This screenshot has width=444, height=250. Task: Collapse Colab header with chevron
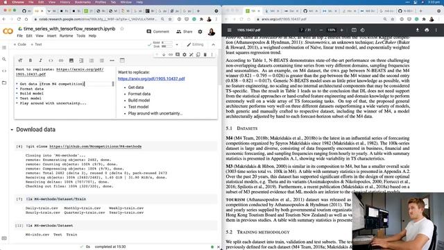coord(213,44)
